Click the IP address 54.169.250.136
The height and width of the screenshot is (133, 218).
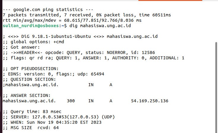(150, 101)
